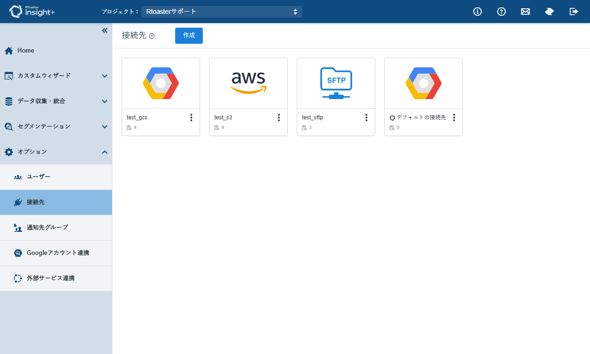
Task: Click the セグメンテーション icon
Action: click(9, 126)
